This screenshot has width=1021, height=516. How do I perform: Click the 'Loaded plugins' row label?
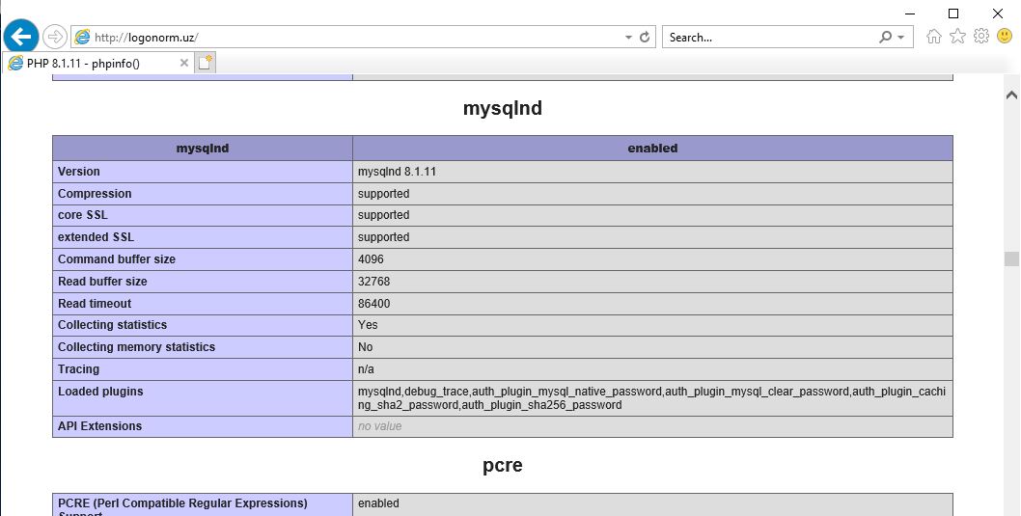[x=100, y=391]
